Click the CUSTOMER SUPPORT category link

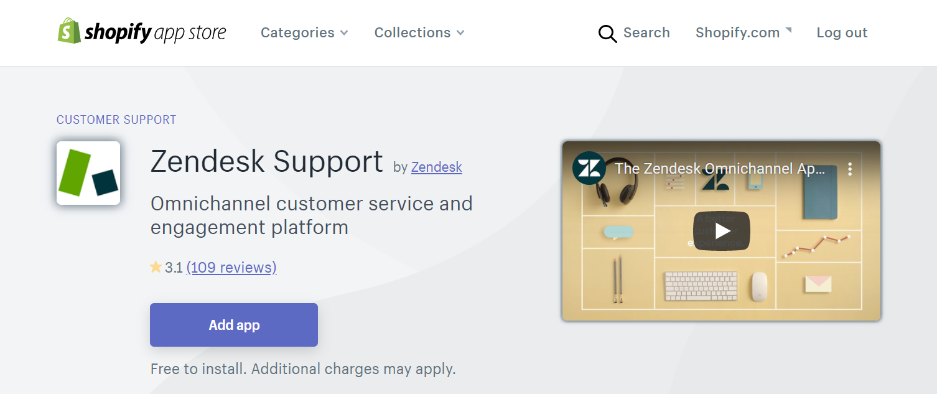point(116,120)
